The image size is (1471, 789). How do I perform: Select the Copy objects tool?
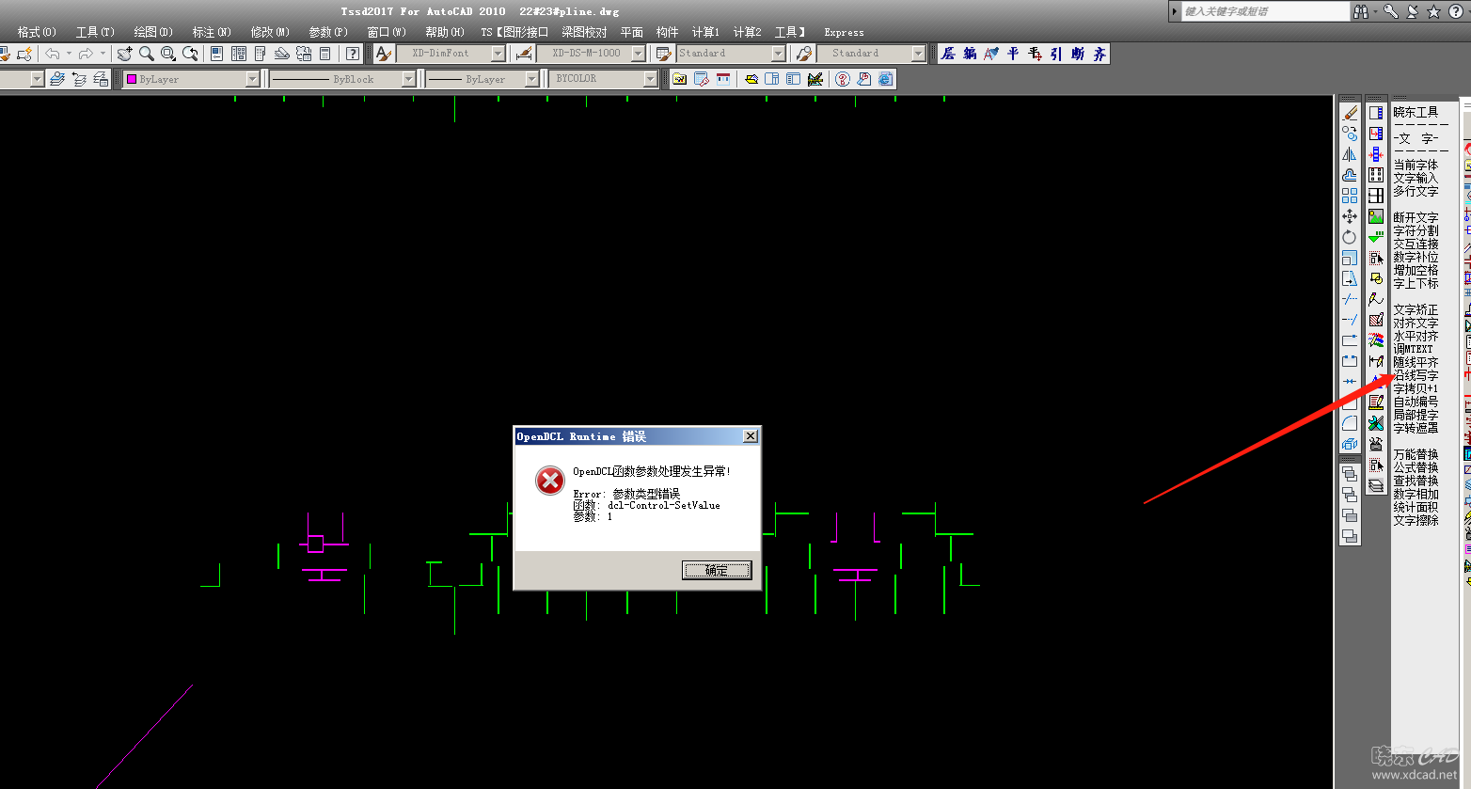[x=1350, y=134]
